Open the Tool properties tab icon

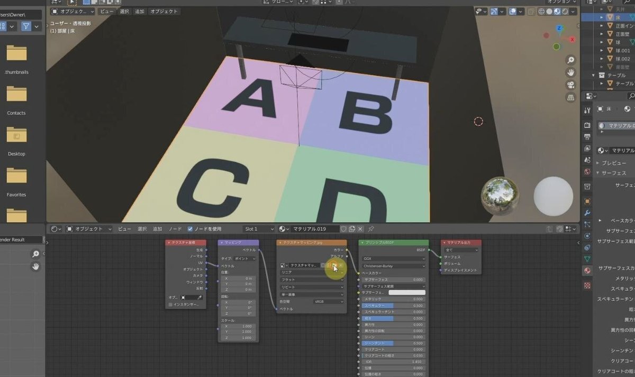click(587, 110)
